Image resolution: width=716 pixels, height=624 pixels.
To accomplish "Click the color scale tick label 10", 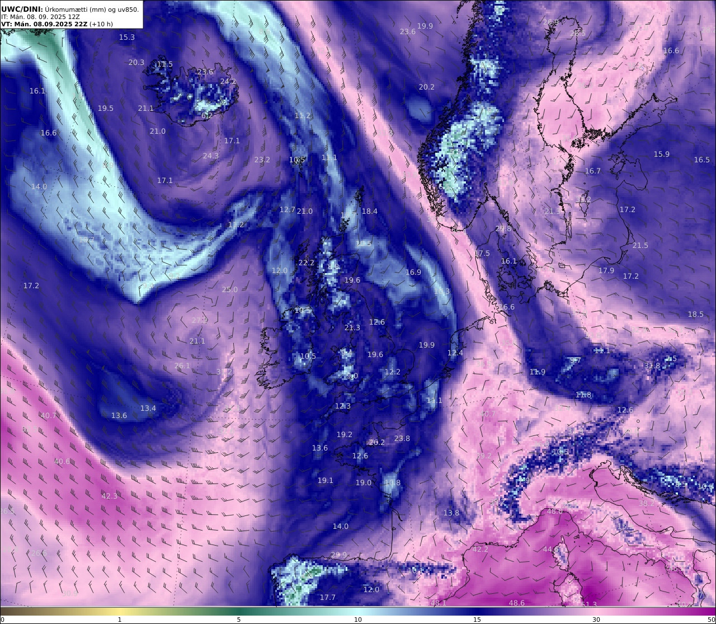I will coord(358,620).
